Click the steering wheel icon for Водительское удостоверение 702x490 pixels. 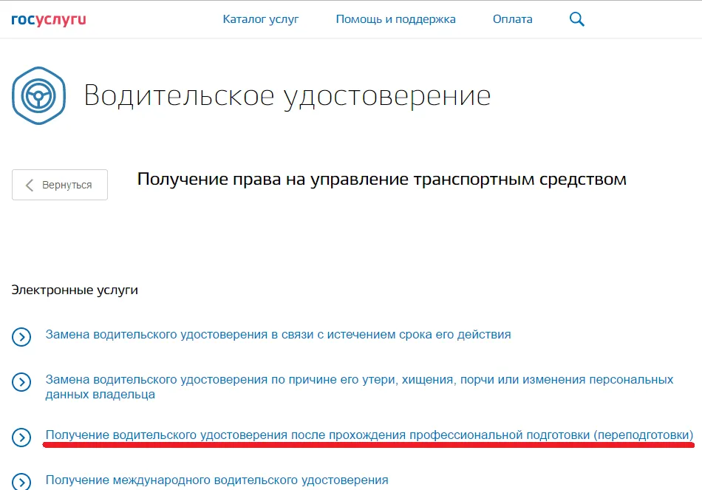[x=38, y=95]
